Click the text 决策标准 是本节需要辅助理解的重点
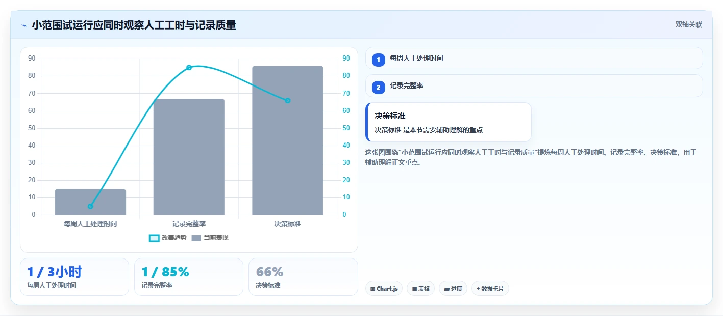This screenshot has height=316, width=723. (429, 130)
